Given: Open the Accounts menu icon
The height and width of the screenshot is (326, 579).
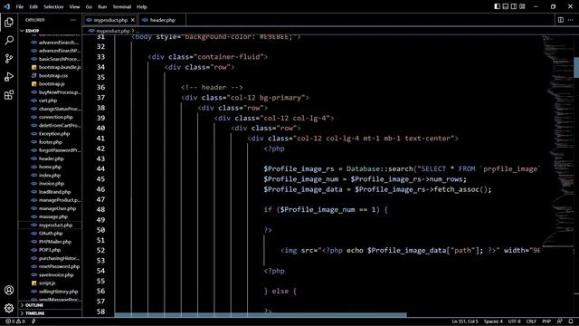Looking at the screenshot, I should coord(9,290).
